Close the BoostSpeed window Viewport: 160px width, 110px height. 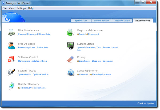point(151,2)
